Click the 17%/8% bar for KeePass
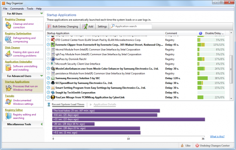 click(211, 59)
